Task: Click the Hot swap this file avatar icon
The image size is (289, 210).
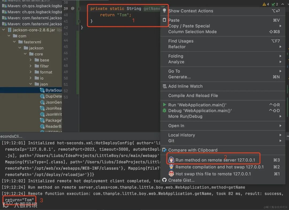Action: coord(171,174)
